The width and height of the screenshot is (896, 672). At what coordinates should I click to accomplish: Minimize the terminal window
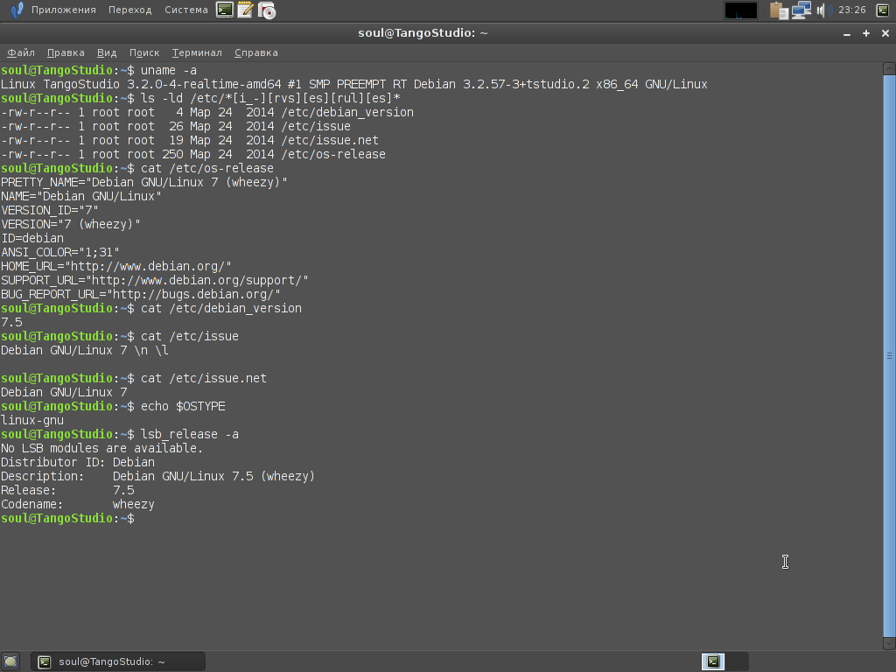(x=847, y=34)
